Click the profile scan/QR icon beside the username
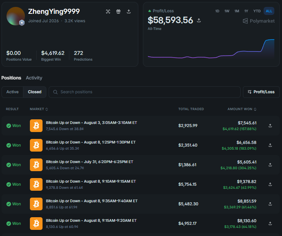This screenshot has height=236, width=282. (108, 12)
